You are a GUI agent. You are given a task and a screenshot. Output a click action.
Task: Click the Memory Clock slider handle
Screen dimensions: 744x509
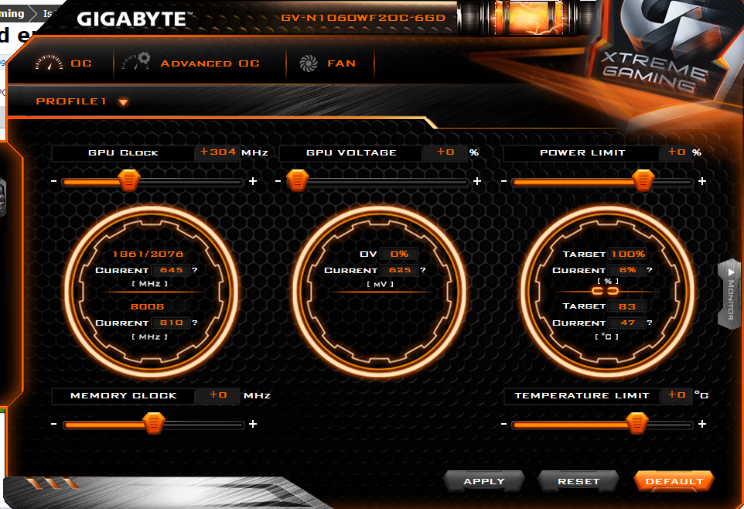pos(154,423)
